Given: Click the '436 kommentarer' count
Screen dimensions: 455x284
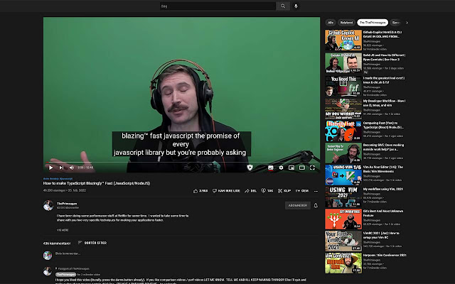Looking at the screenshot, I should pyautogui.click(x=57, y=243).
